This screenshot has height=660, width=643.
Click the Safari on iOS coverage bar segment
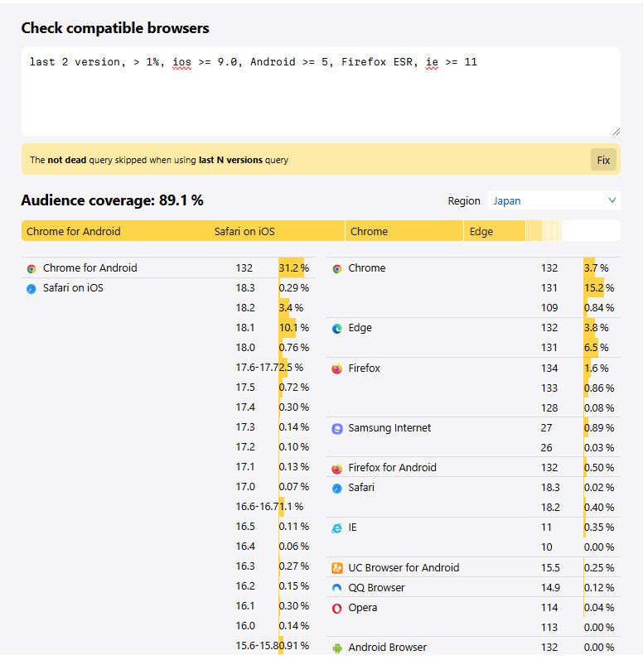click(x=277, y=231)
